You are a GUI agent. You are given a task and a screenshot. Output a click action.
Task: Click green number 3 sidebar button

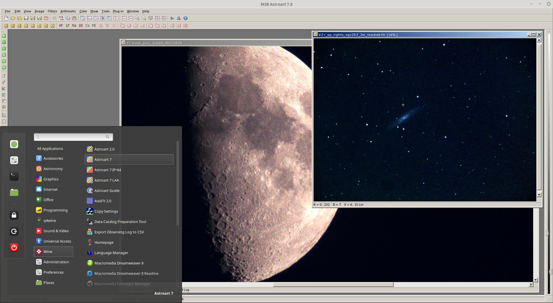4,61
